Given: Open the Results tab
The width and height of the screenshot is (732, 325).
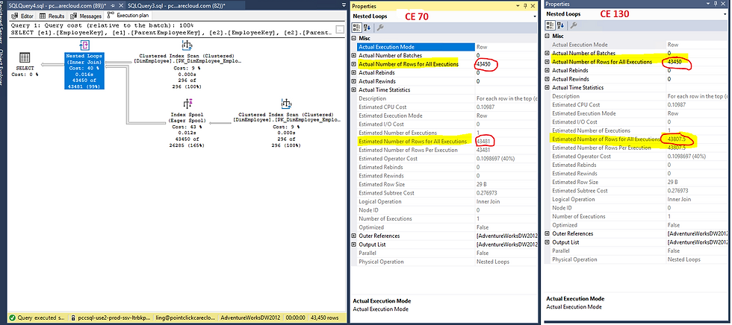Looking at the screenshot, I should (x=52, y=16).
